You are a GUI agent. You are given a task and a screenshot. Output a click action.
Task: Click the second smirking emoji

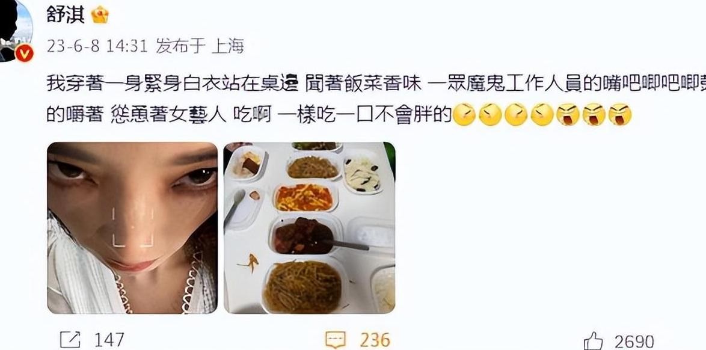490,114
